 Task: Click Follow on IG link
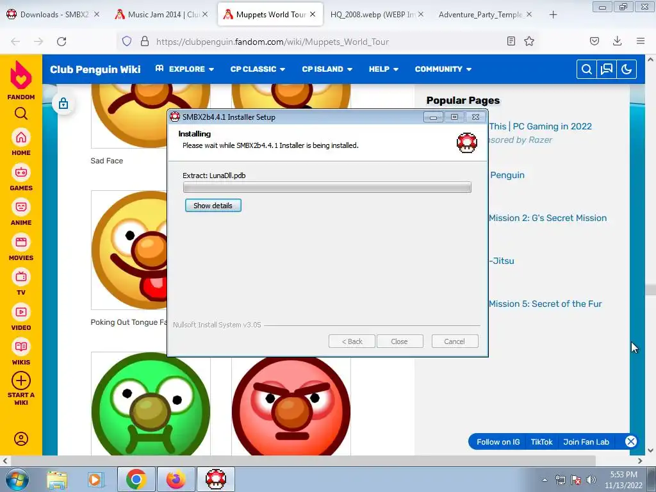(x=498, y=442)
